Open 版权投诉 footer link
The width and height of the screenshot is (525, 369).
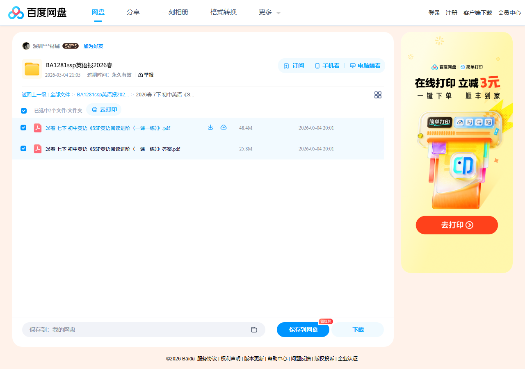tap(324, 359)
